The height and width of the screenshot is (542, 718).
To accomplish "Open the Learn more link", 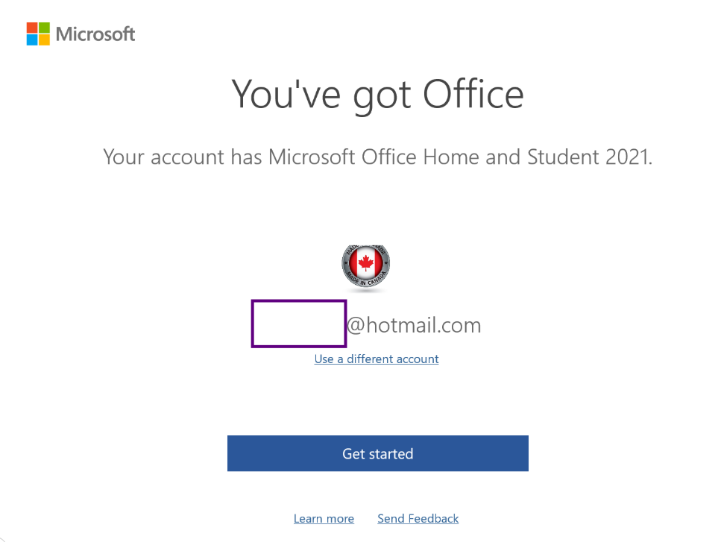I will click(x=324, y=519).
